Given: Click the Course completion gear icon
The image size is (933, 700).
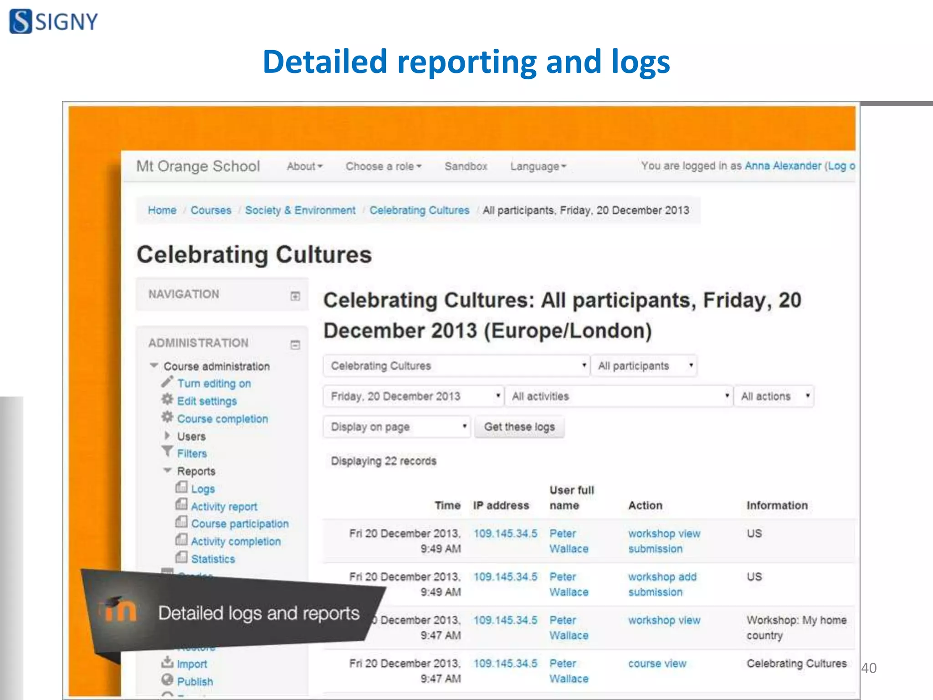Looking at the screenshot, I should [167, 417].
